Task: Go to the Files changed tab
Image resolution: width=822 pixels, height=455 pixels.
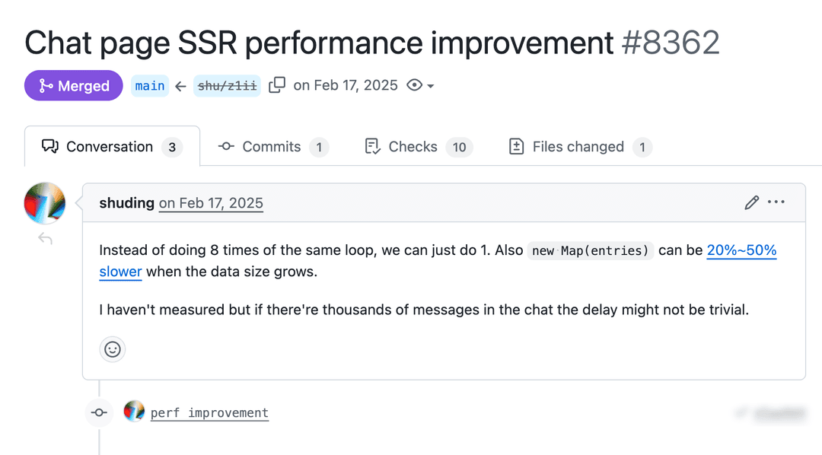Action: [579, 147]
